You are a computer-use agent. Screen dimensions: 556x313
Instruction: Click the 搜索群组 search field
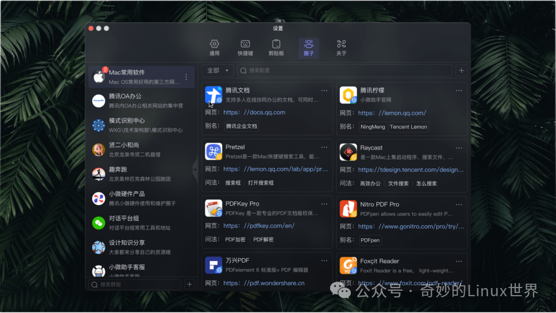click(135, 284)
